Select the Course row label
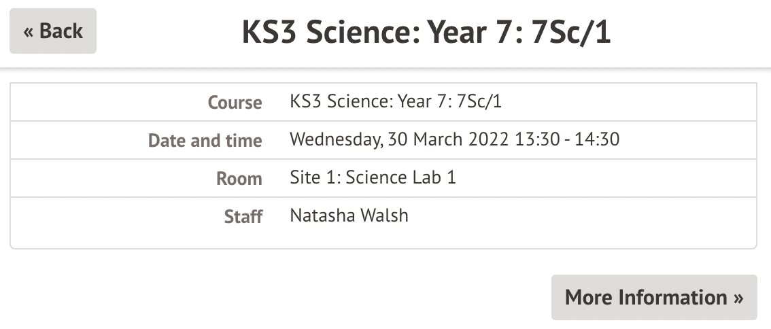Screen dimensions: 771x329 click(x=235, y=103)
